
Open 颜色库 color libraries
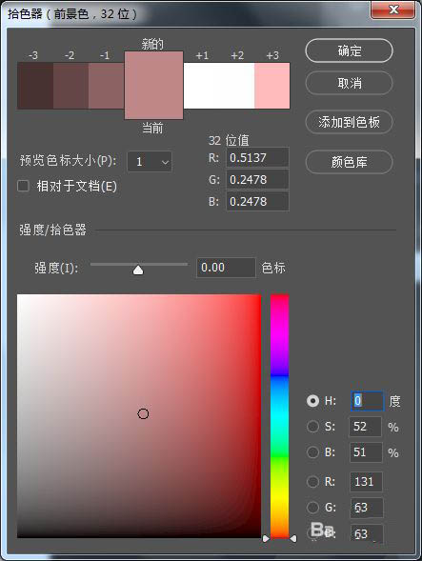click(x=349, y=162)
